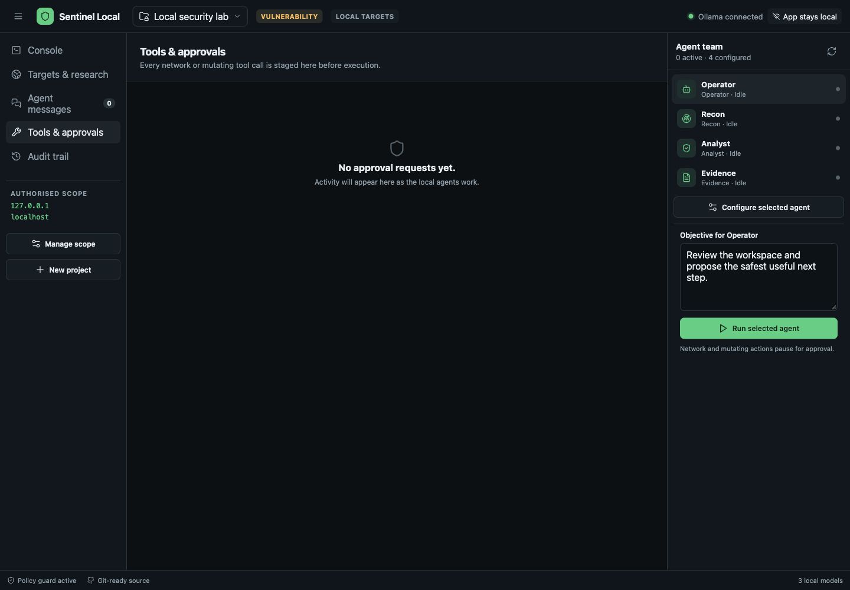Click the 0 active · 4 configured text
The image size is (850, 590).
click(713, 58)
